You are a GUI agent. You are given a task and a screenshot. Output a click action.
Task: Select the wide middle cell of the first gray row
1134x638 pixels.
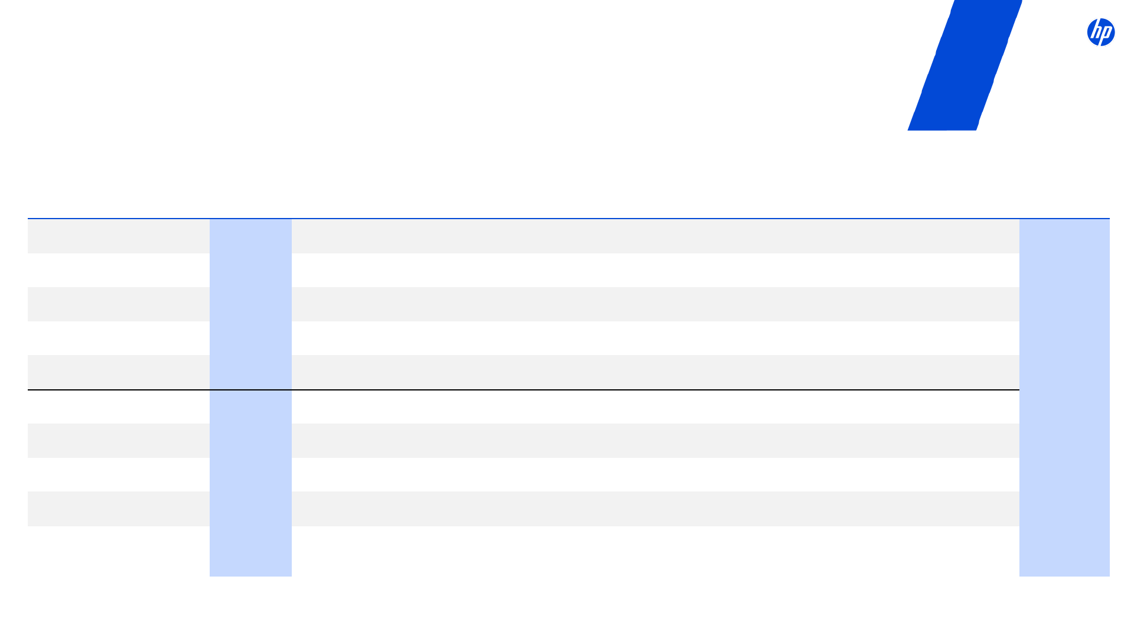(x=656, y=236)
